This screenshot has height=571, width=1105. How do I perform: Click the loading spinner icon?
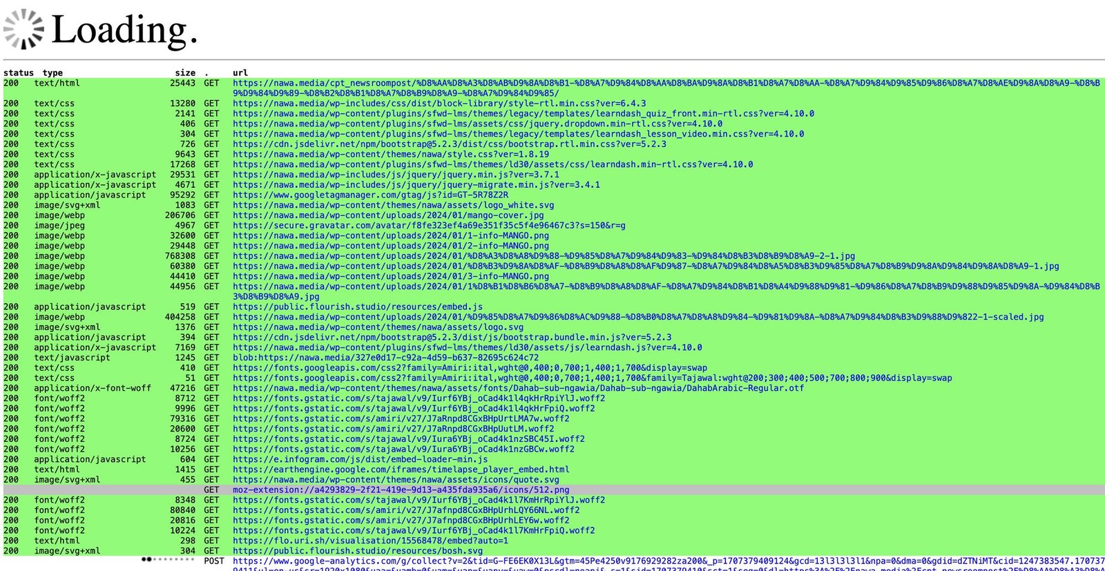[x=24, y=29]
